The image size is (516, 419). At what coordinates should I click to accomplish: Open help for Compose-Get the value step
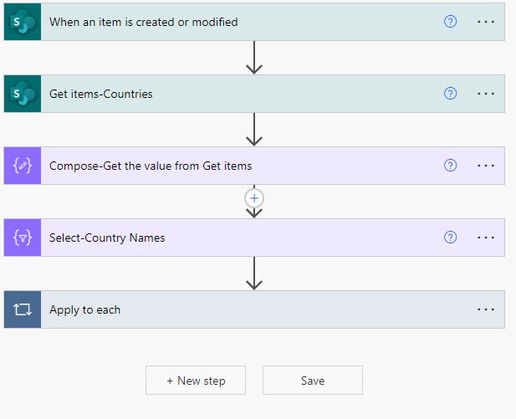[450, 166]
